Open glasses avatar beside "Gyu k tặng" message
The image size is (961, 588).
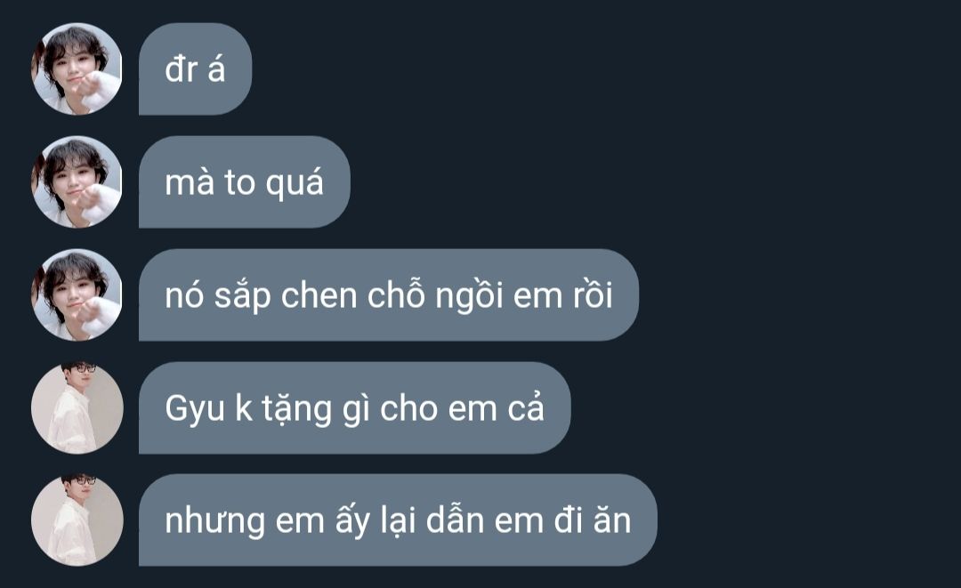point(77,408)
